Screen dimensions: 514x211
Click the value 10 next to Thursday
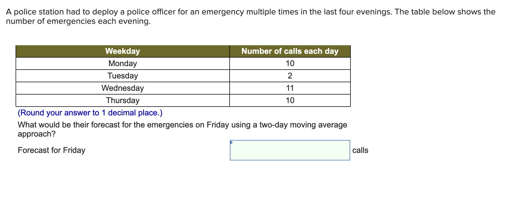click(290, 100)
